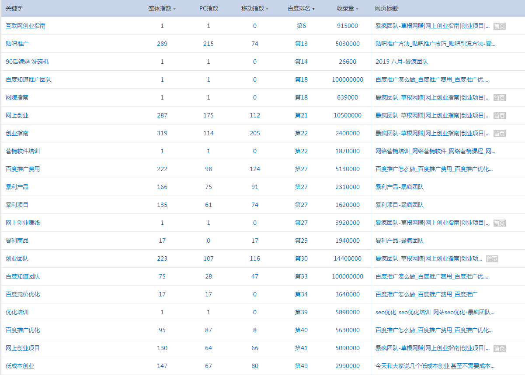Click 收录量 value 10500000
This screenshot has height=375, width=525.
pos(348,115)
